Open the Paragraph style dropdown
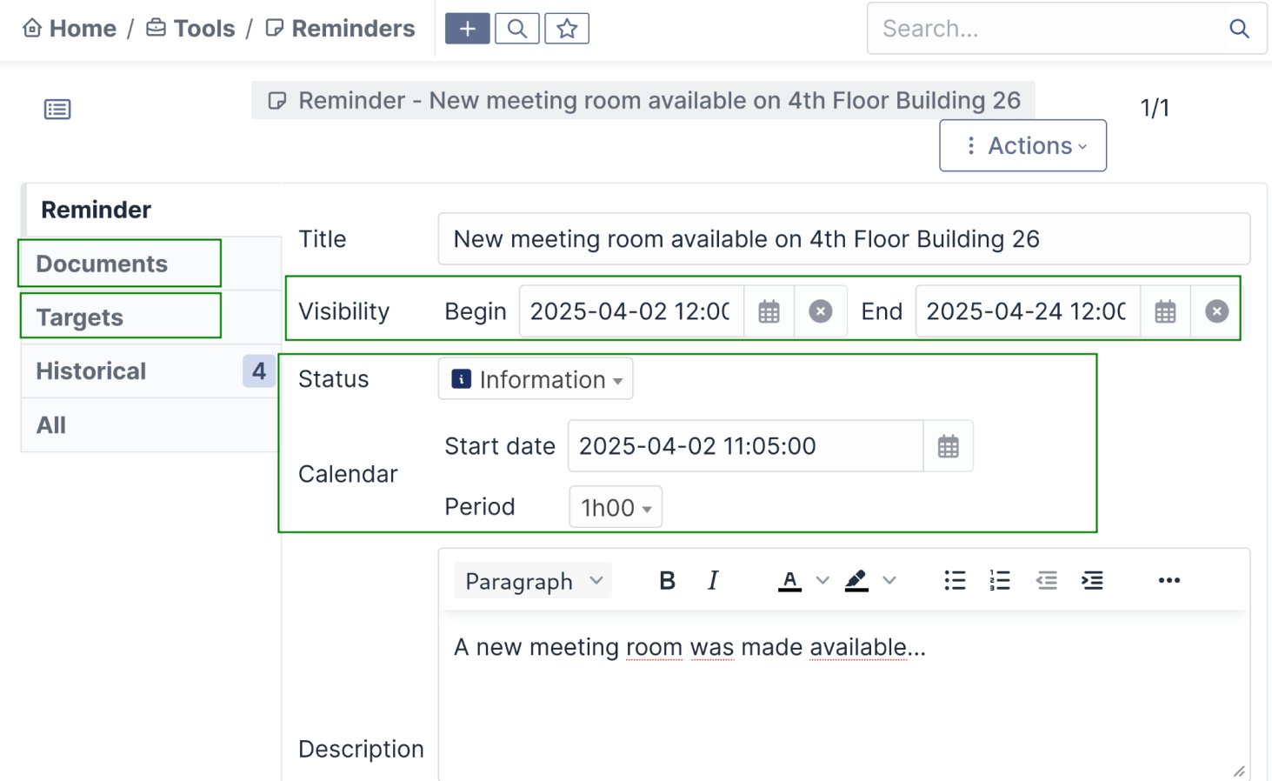 point(533,581)
